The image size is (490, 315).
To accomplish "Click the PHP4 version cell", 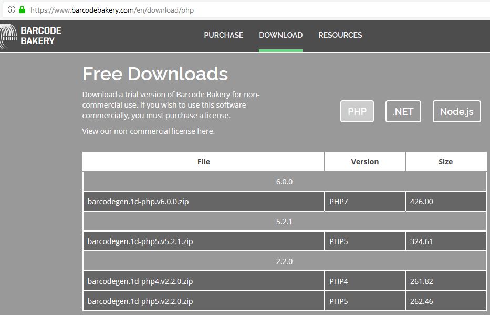I will [x=364, y=281].
